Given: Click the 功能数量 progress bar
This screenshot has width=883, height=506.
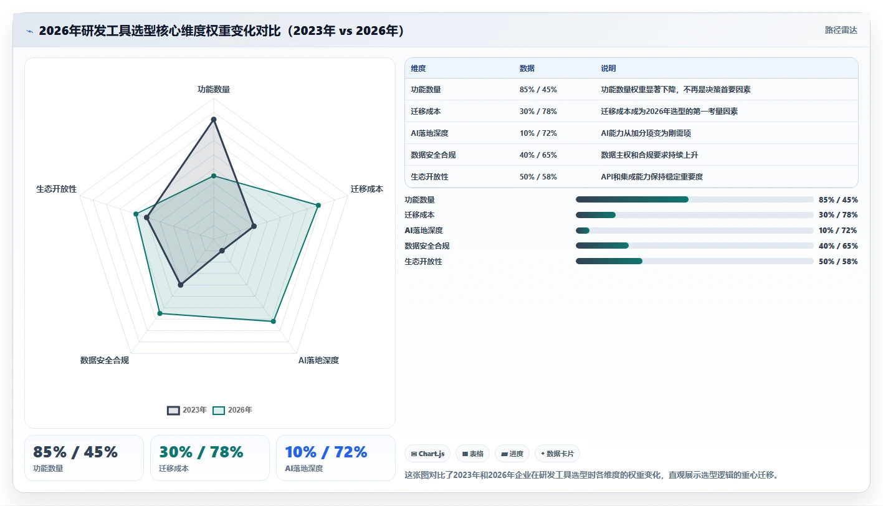Looking at the screenshot, I should pos(695,199).
